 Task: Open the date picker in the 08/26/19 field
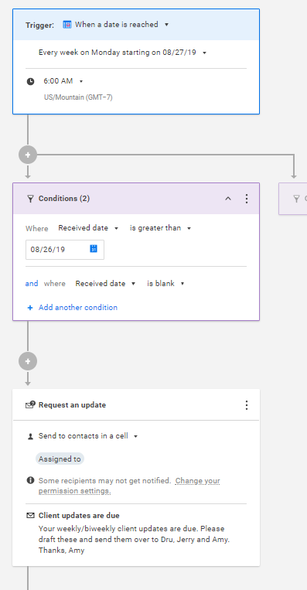tap(94, 249)
